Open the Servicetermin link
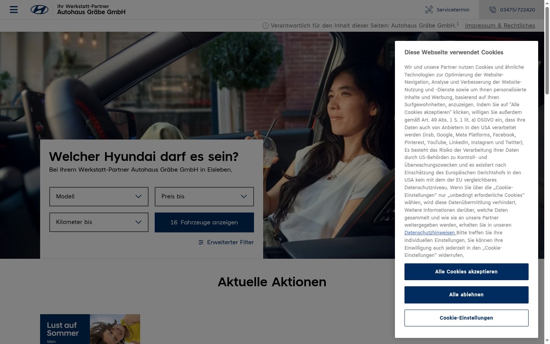The image size is (550, 344). pyautogui.click(x=447, y=10)
